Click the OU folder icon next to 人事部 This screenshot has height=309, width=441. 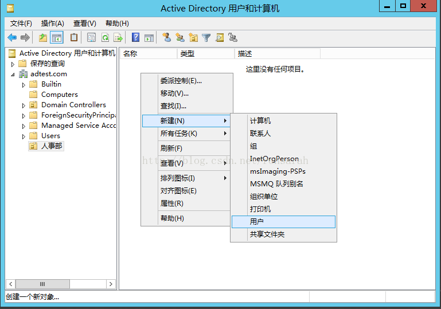pyautogui.click(x=33, y=146)
